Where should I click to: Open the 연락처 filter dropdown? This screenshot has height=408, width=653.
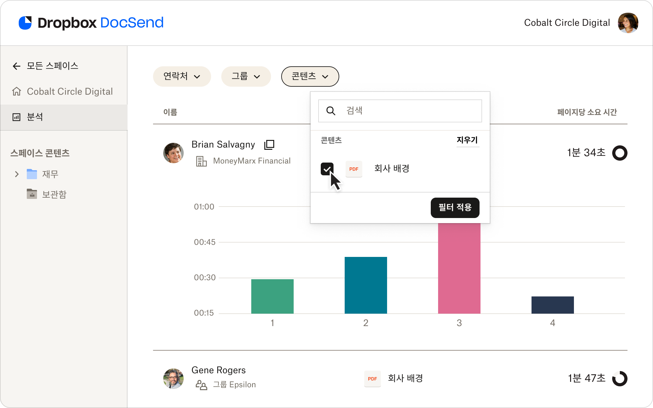tap(182, 76)
